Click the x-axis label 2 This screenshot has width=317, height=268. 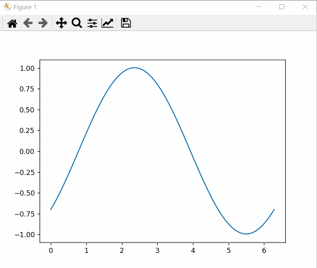point(122,251)
